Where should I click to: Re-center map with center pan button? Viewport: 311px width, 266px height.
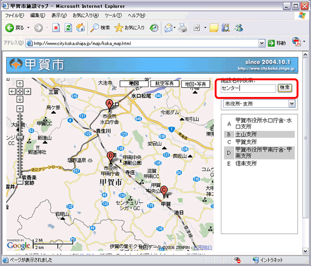(x=20, y=91)
